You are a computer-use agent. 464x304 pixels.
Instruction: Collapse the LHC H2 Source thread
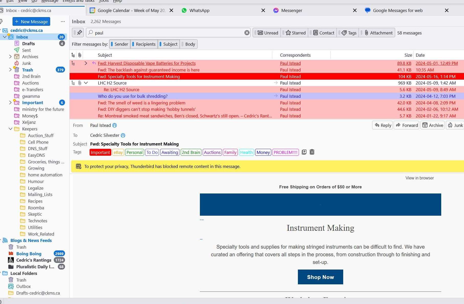[86, 83]
